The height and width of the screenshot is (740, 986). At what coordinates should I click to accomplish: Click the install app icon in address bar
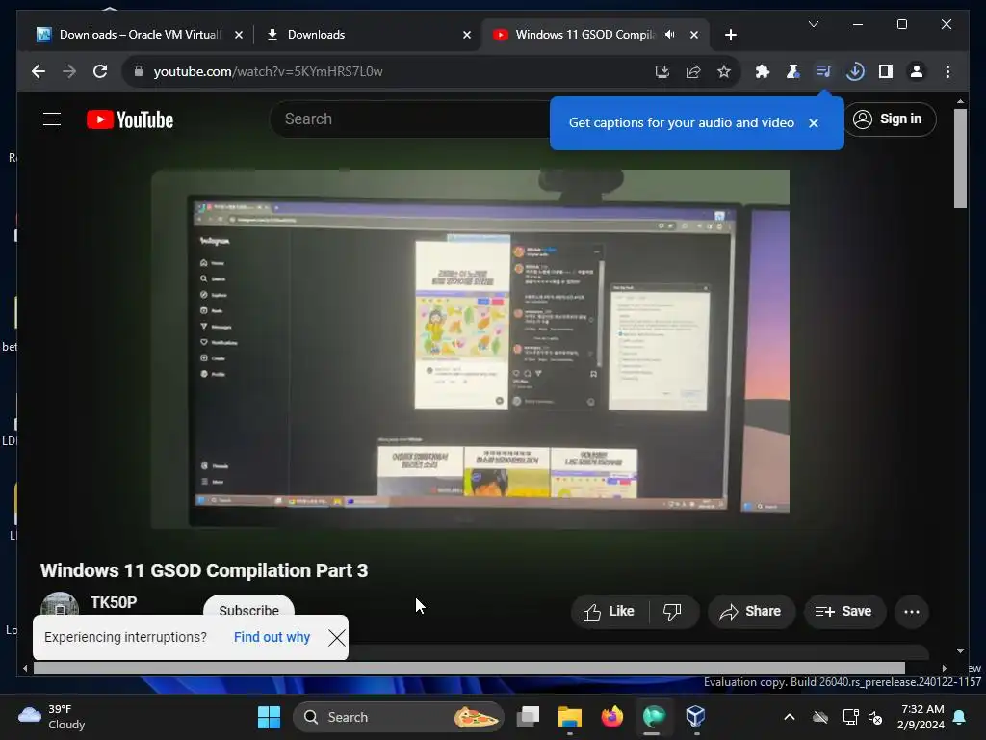point(662,71)
